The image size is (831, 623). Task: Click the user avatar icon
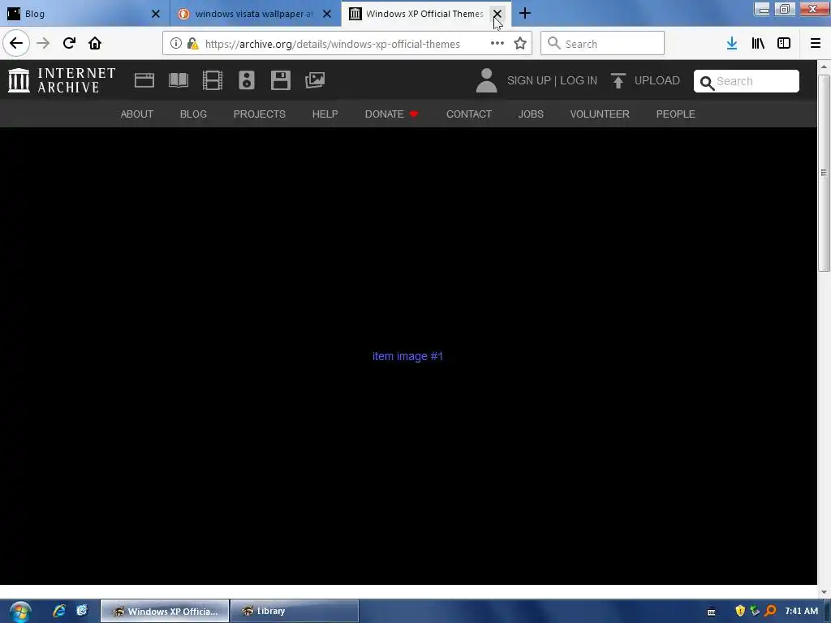click(487, 80)
